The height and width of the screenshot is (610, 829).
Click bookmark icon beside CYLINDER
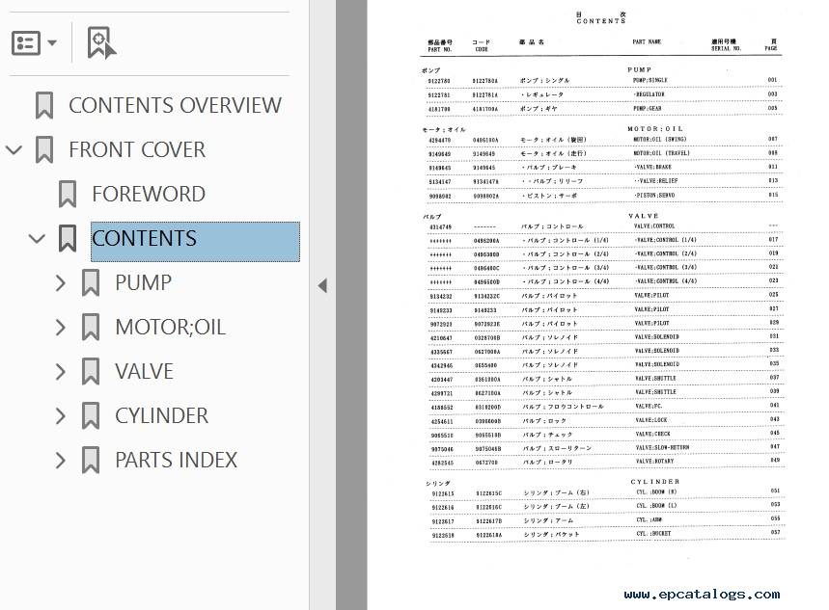[91, 415]
